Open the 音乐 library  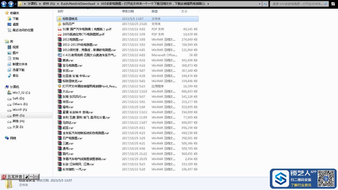(x=16, y=76)
